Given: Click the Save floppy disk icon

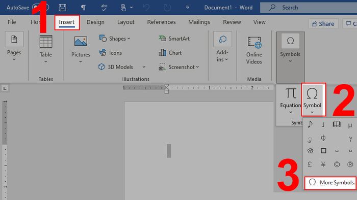Looking at the screenshot, I should (x=62, y=8).
